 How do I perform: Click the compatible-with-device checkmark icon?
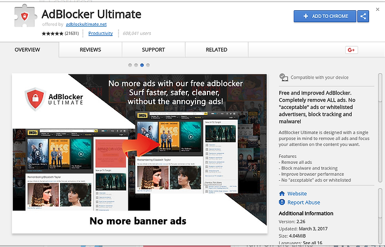(x=283, y=77)
